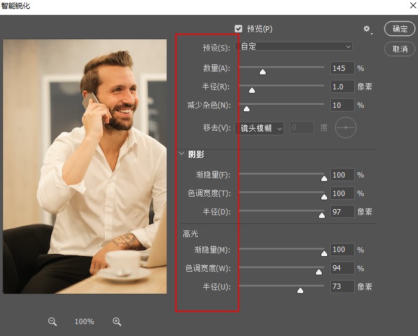This screenshot has height=336, width=418.
Task: Click the 减少杂色(N) slider handle
Action: [x=247, y=109]
